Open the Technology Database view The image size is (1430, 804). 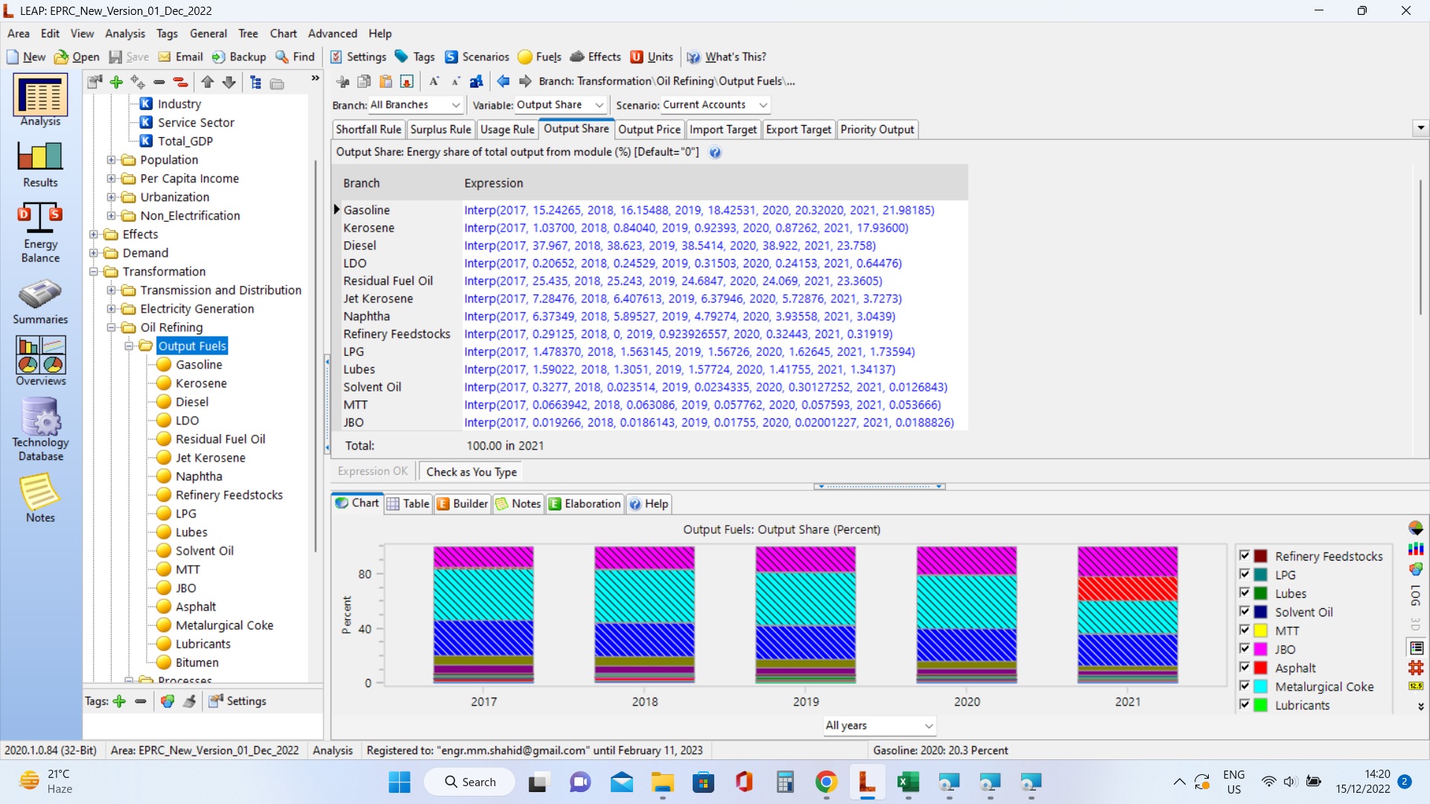[40, 429]
